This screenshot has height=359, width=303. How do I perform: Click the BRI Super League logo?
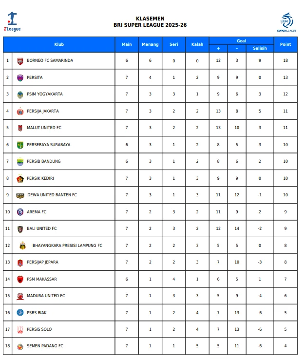coord(286,22)
